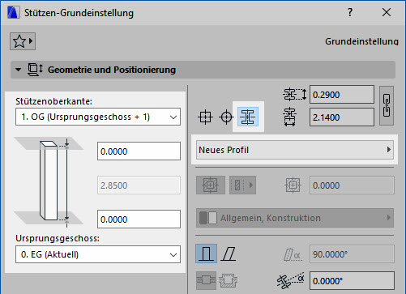This screenshot has height=294, width=406.
Task: Click the bottom offset field above Ursprungsgeschoss
Action: point(139,219)
